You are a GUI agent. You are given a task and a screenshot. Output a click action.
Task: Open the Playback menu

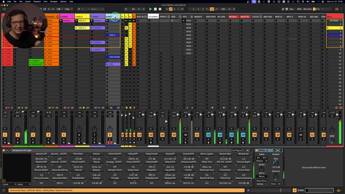37,2
